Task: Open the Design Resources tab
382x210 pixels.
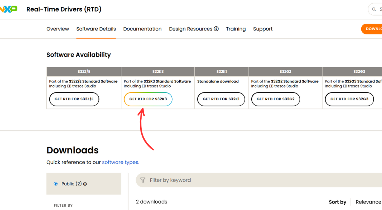Action: coord(191,29)
